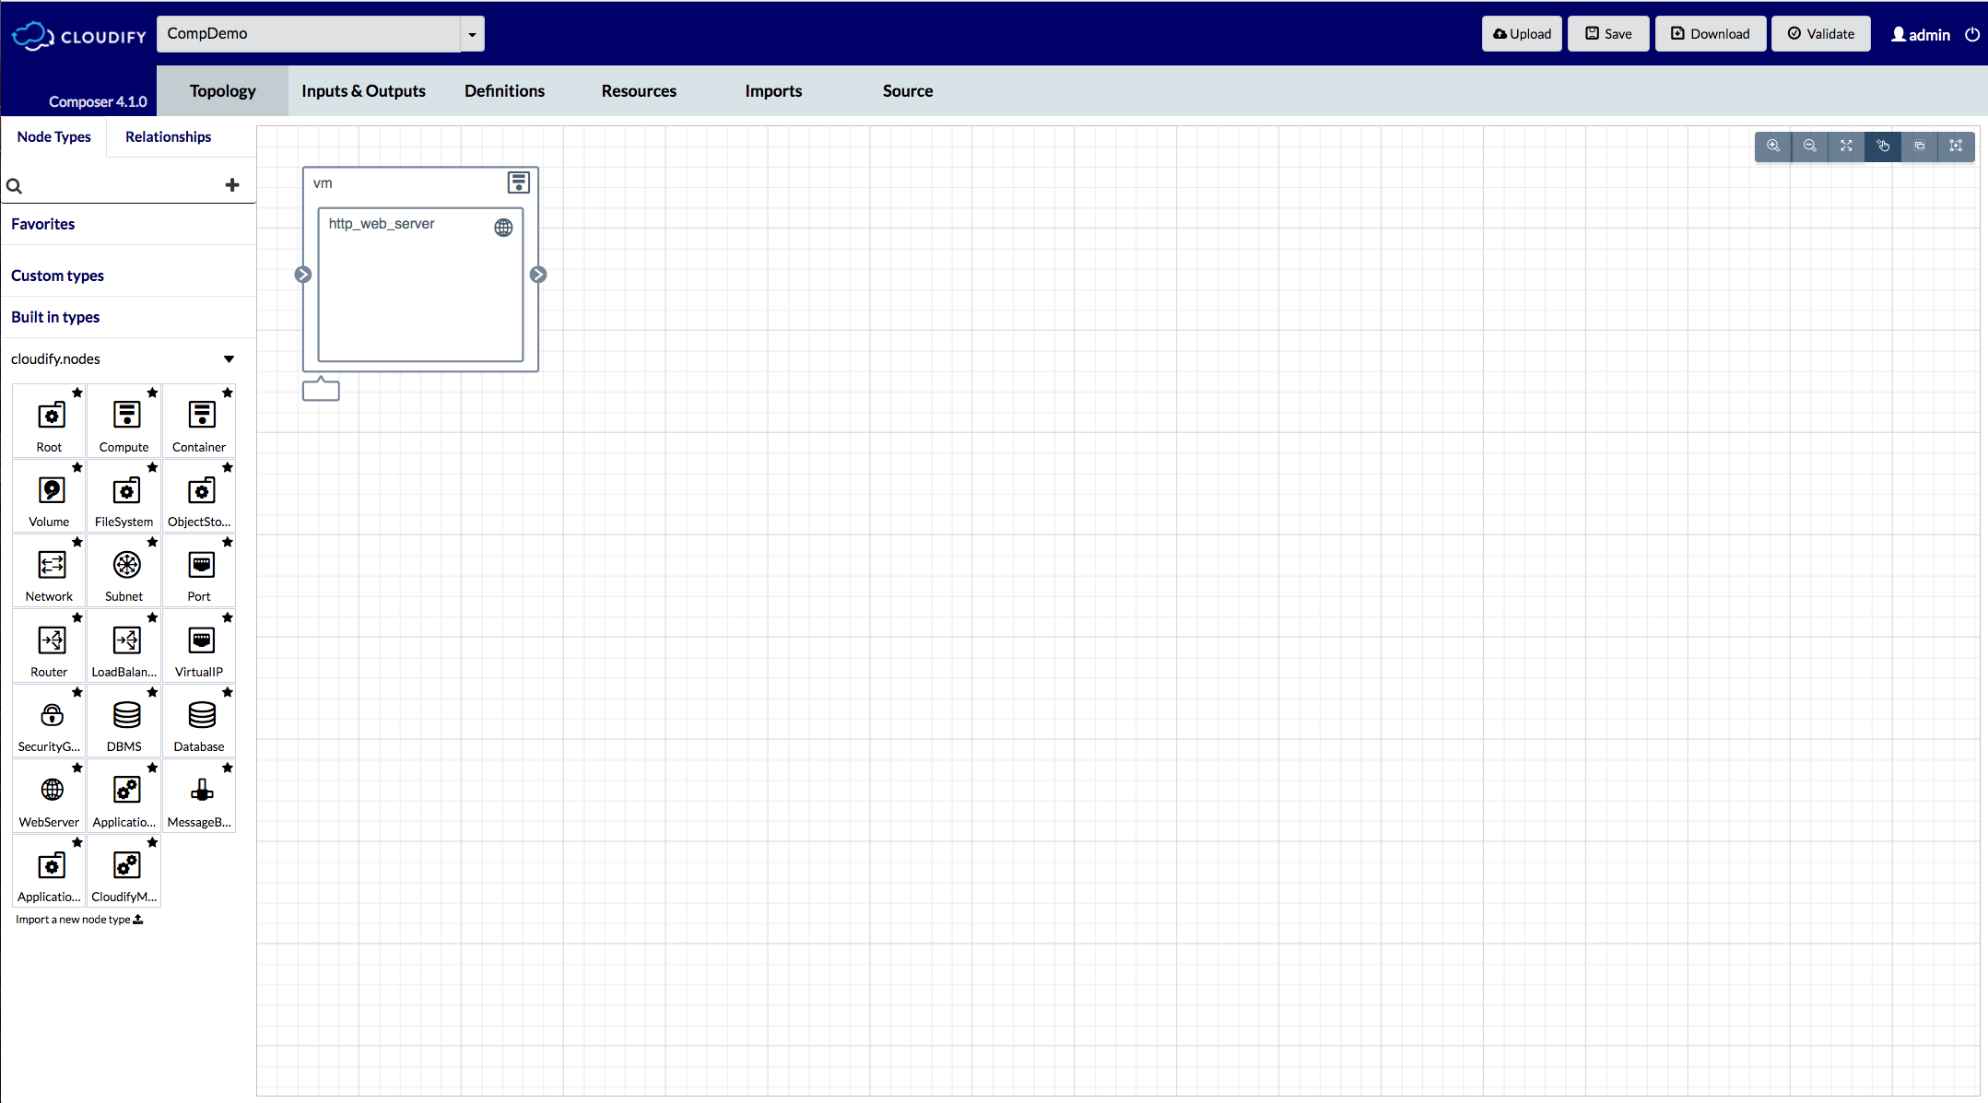Select the http_web_server node on canvas
The height and width of the screenshot is (1103, 1988).
click(420, 285)
